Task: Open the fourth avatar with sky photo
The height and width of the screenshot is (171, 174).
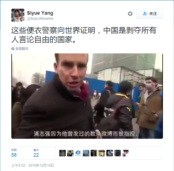Action: 86,153
